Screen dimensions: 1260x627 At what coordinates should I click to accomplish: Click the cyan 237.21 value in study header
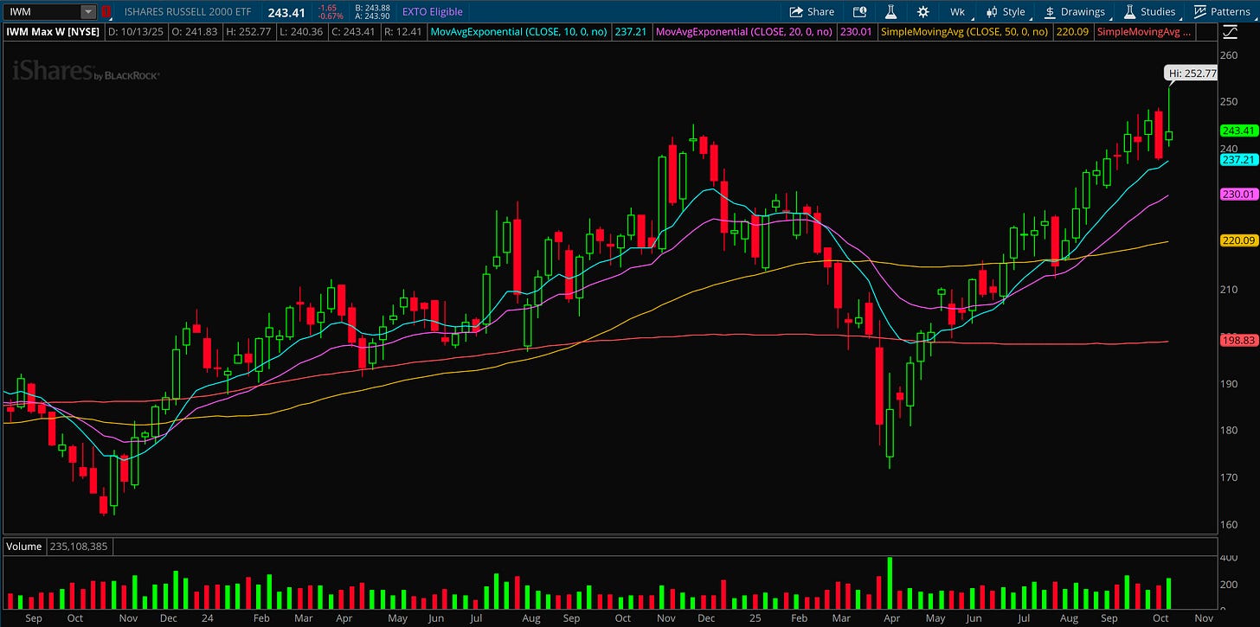630,32
